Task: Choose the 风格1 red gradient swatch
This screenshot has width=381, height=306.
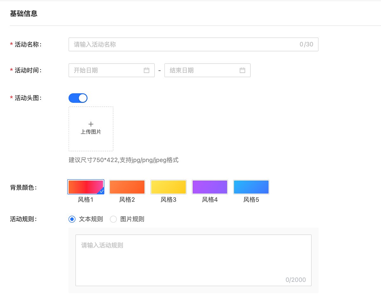Action: [86, 187]
